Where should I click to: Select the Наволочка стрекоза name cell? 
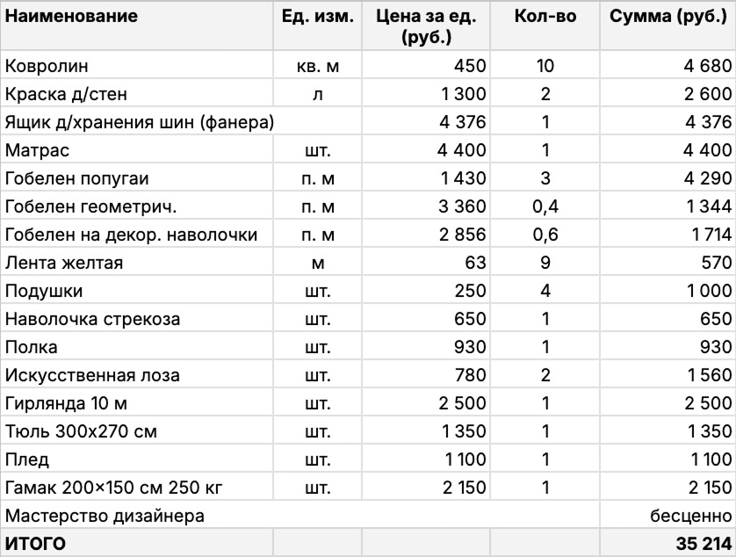tap(92, 319)
